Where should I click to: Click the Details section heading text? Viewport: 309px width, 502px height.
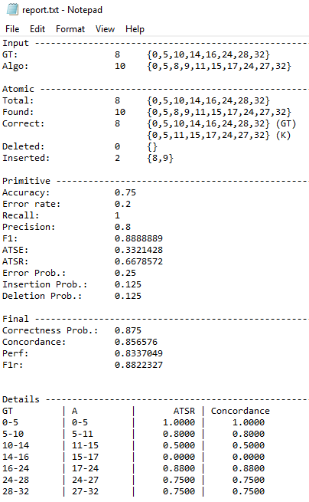[21, 399]
